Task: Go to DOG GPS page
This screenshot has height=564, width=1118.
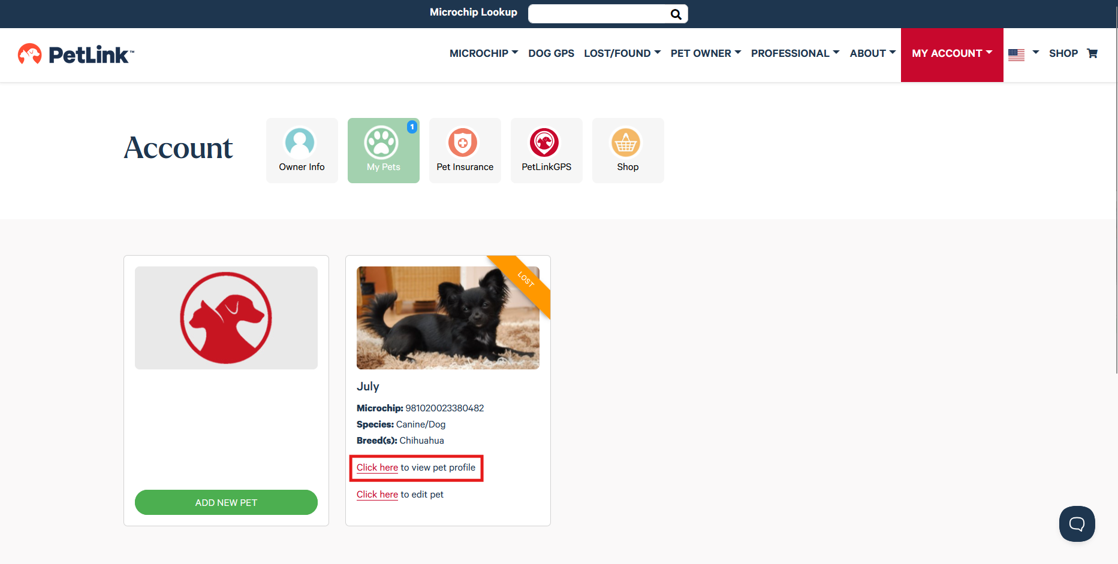Action: [551, 53]
